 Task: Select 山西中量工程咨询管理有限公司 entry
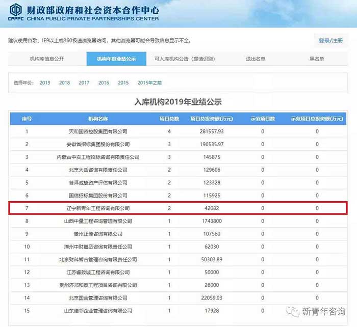coord(98,221)
